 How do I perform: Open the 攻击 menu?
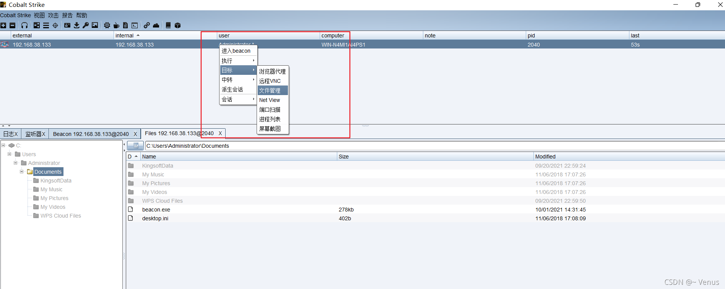click(53, 15)
